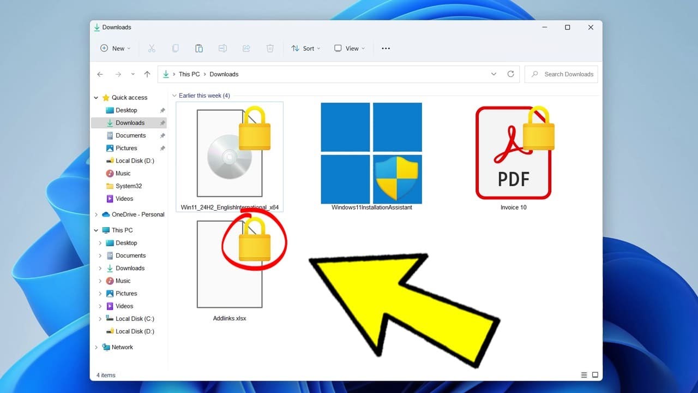Viewport: 698px width, 393px height.
Task: Select the Invoice 10 PDF icon
Action: pos(514,152)
